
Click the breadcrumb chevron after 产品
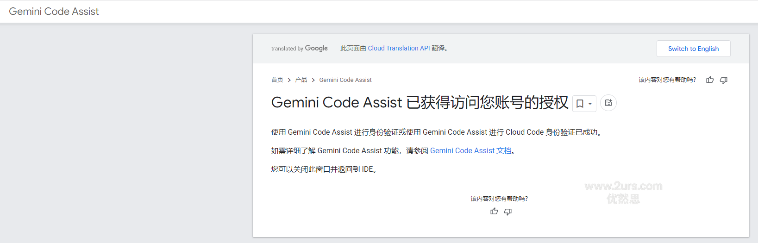[313, 80]
